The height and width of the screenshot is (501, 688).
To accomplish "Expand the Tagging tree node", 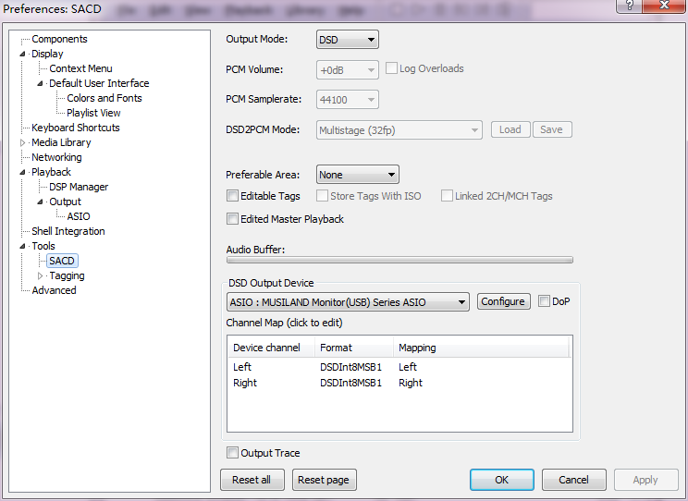I will (41, 276).
